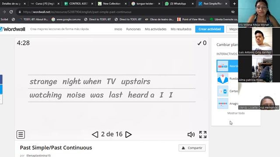The height and width of the screenshot is (157, 280).
Task: Open the Wordwall activity menu icon
Action: tap(21, 134)
